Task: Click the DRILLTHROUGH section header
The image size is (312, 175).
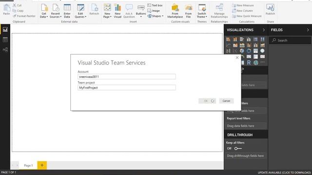Action: (x=246, y=135)
